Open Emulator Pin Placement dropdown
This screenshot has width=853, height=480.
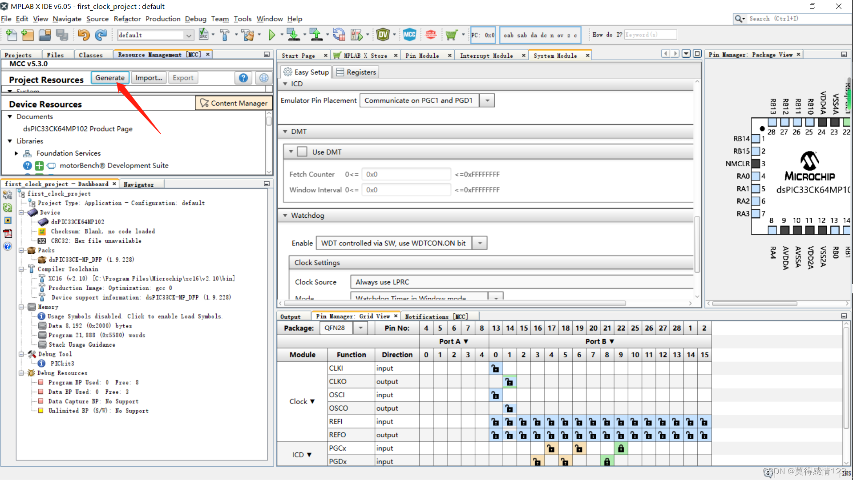click(487, 100)
